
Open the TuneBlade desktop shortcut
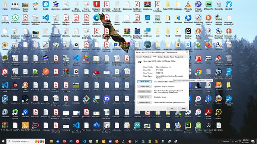[x=5, y=113]
